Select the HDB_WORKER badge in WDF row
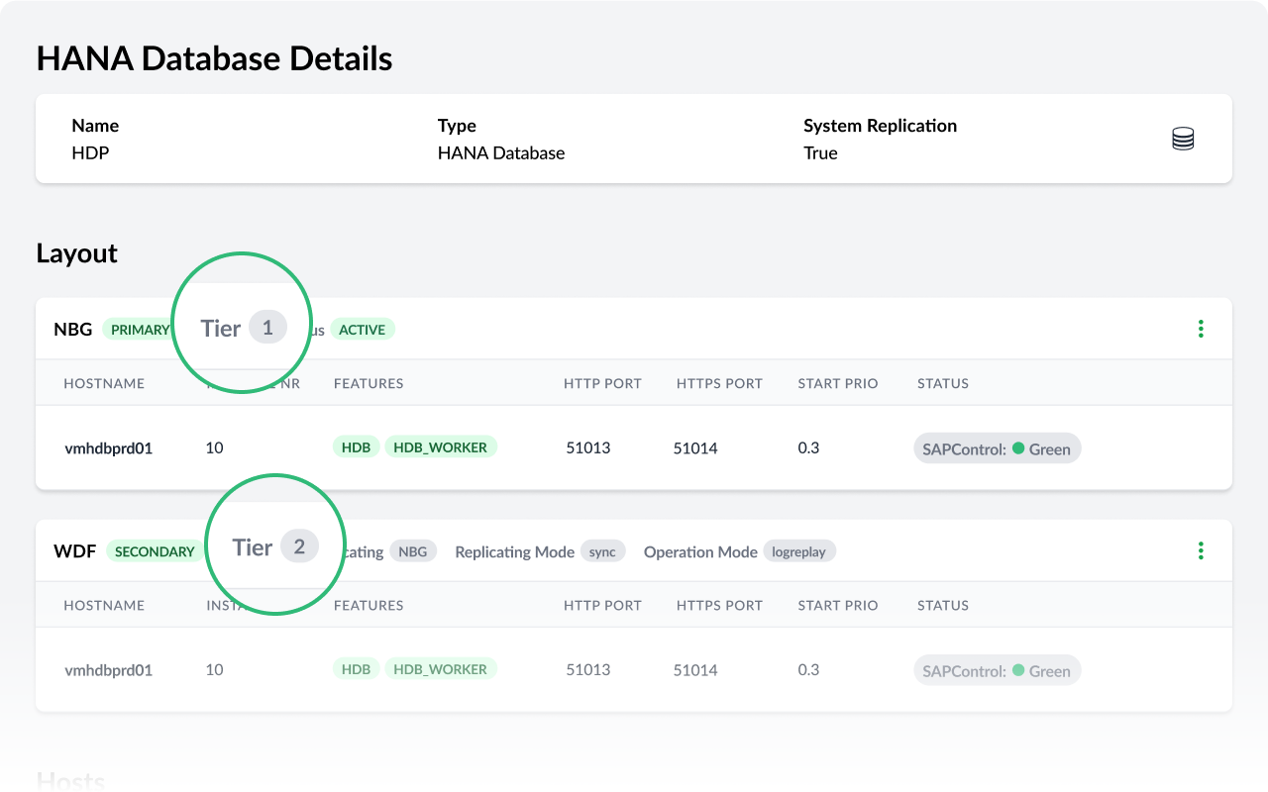The image size is (1268, 792). 441,668
